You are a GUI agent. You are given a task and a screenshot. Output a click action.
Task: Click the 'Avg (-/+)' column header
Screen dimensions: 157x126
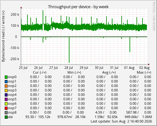coord(109,72)
